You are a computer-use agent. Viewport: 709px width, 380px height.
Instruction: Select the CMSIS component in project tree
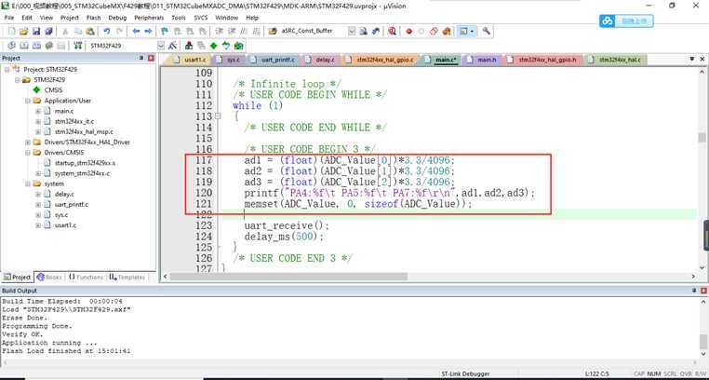(53, 90)
